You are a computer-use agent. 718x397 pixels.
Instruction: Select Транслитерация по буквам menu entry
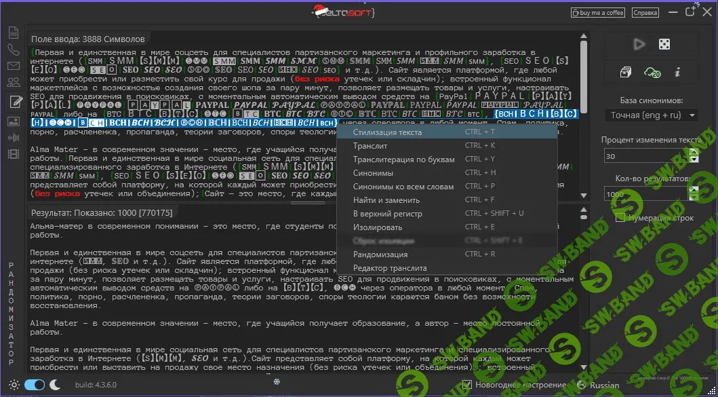click(x=447, y=159)
